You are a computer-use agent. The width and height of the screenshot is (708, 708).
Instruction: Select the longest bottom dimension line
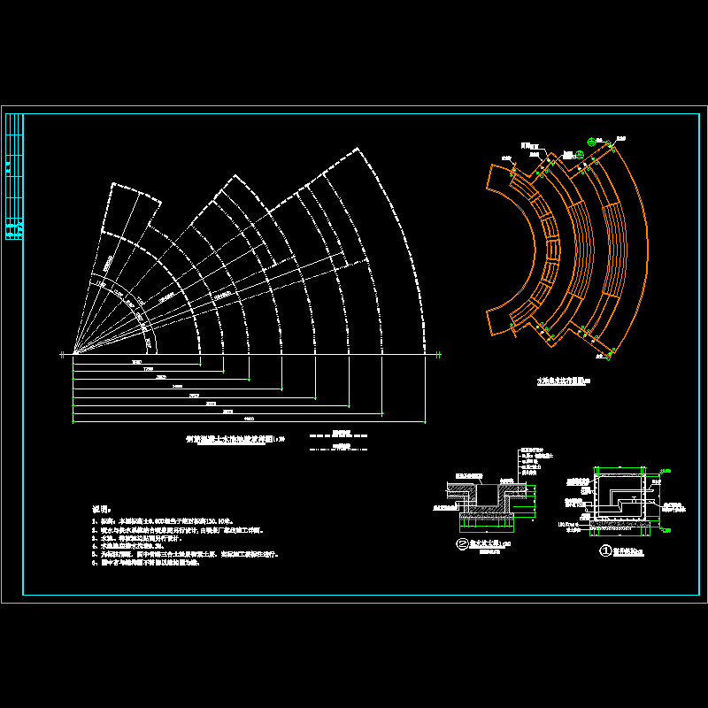(249, 422)
